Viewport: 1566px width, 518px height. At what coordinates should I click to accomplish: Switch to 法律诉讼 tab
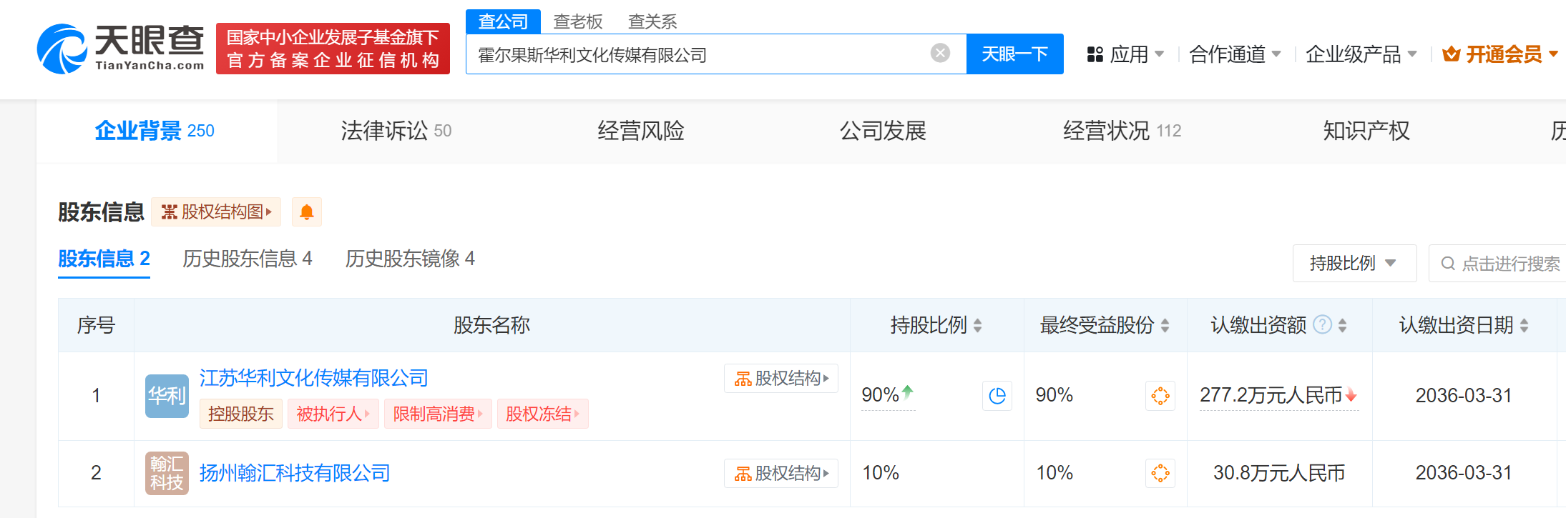[x=396, y=131]
